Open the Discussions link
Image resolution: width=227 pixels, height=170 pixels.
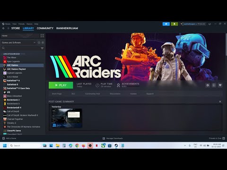coord(115,94)
